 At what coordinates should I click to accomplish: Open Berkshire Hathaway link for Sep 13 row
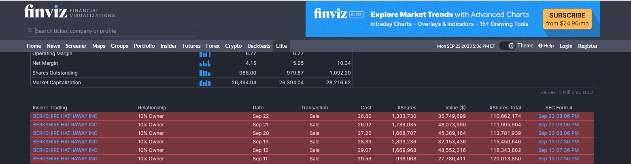(65, 142)
